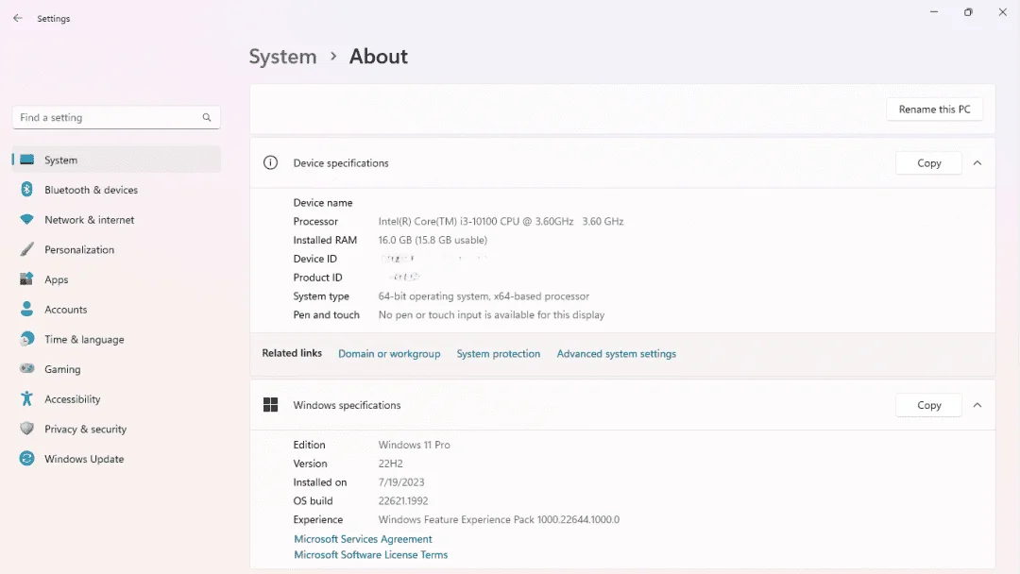Image resolution: width=1020 pixels, height=574 pixels.
Task: Click the Windows specifications header title
Action: (x=347, y=405)
